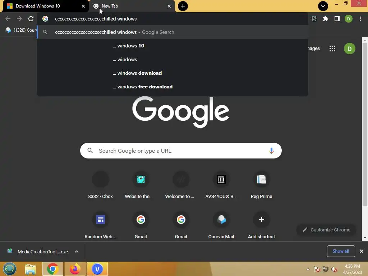Screen dimensions: 368x276
Task: Open the (1320) Cour bookmark
Action: 21,30
